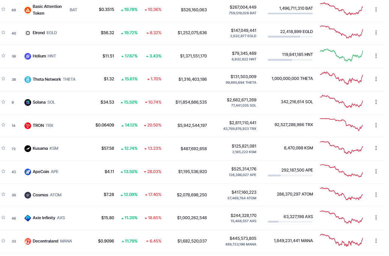Screen dimensions: 389x256
Task: Toggle the Decentraland watchlist star
Action: tap(3, 241)
